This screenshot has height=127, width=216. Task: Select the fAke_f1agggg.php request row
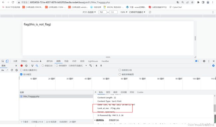[56, 96]
